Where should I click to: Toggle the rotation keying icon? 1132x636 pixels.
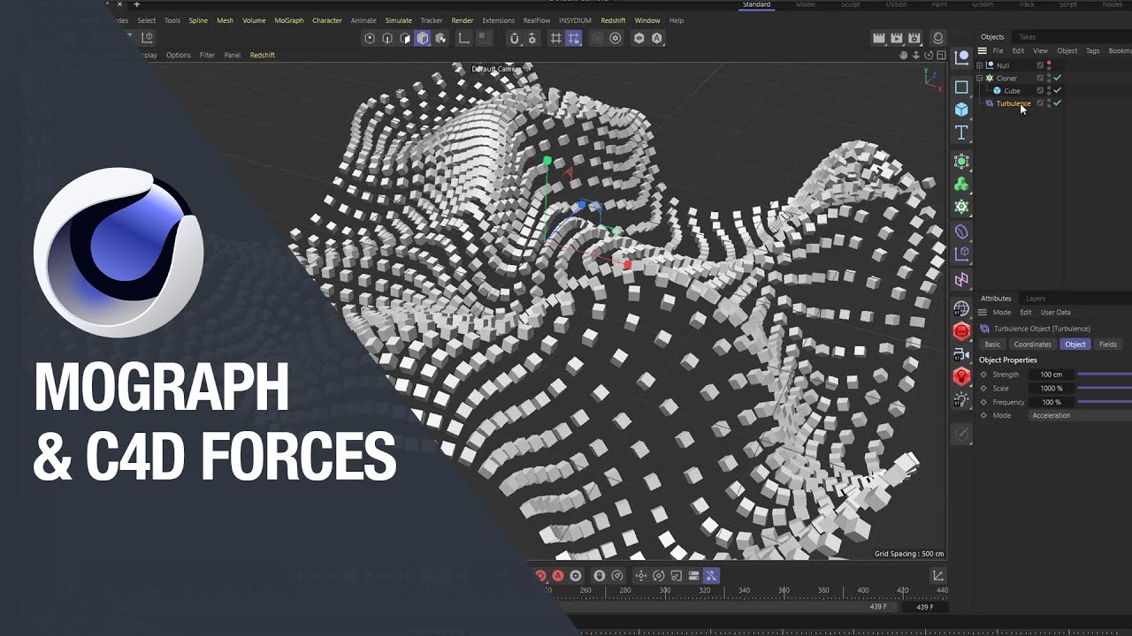click(x=659, y=576)
